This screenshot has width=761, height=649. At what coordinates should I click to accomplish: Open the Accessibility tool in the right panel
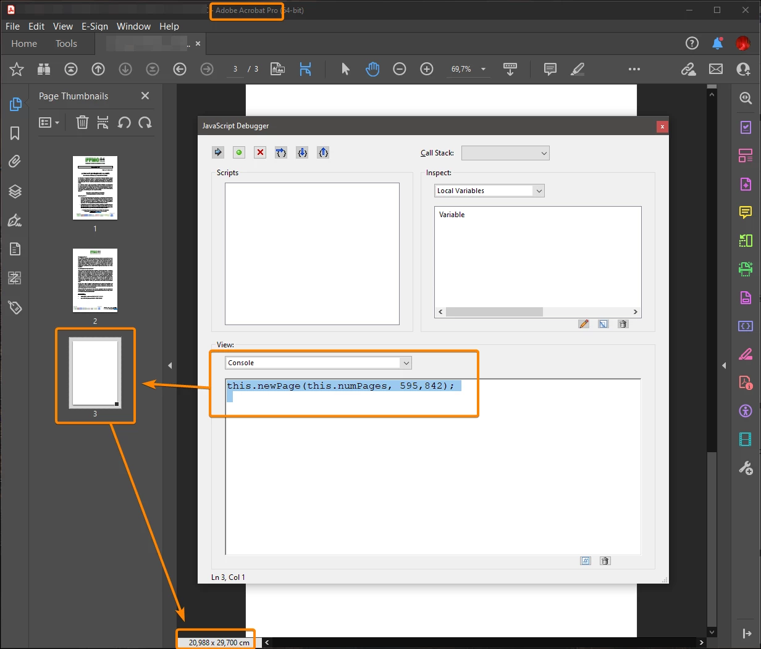746,411
